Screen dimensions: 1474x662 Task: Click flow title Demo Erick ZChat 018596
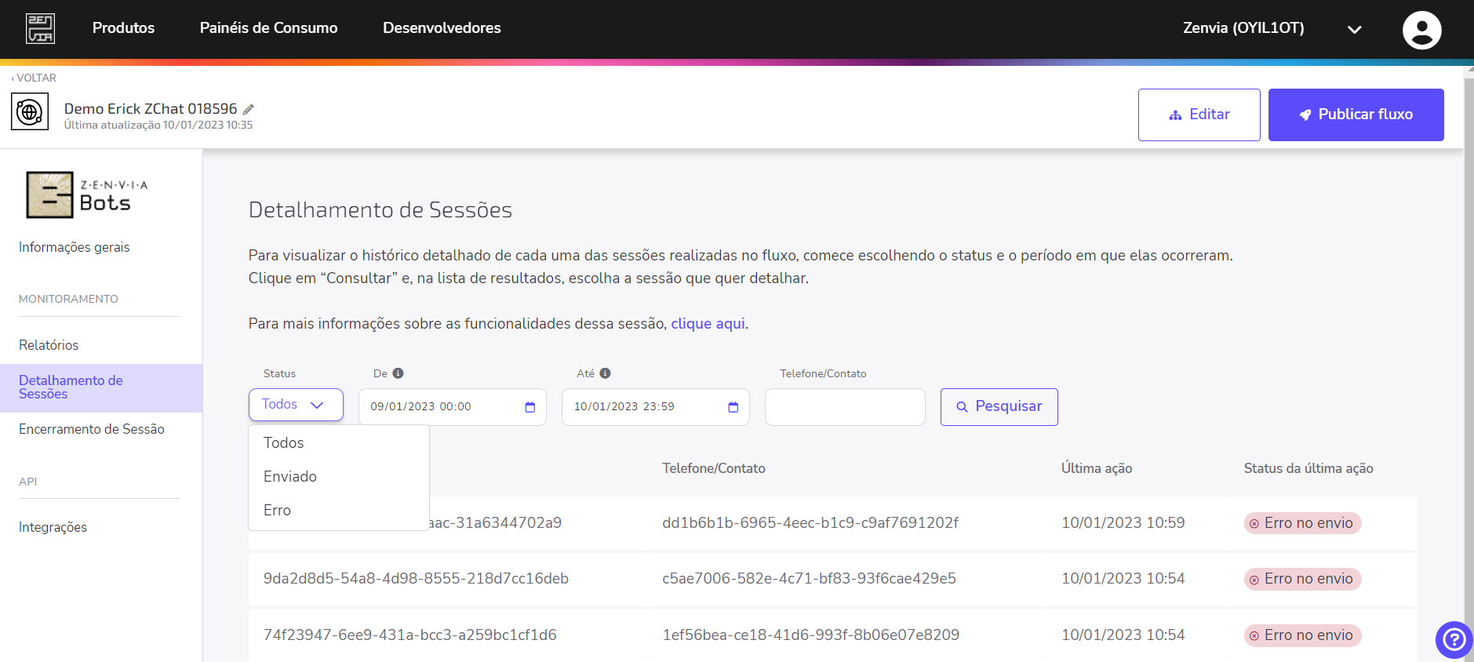tap(151, 109)
